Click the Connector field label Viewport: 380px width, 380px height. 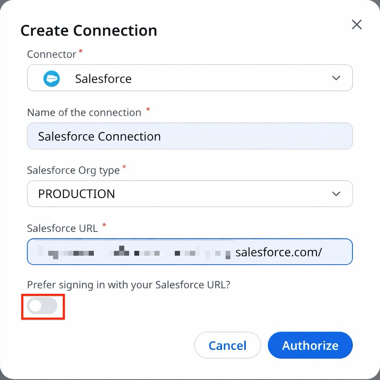[x=52, y=54]
